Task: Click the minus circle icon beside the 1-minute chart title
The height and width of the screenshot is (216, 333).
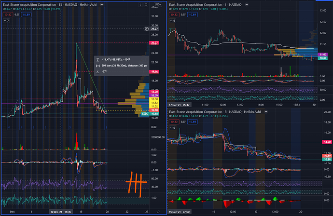Action: pos(247,4)
